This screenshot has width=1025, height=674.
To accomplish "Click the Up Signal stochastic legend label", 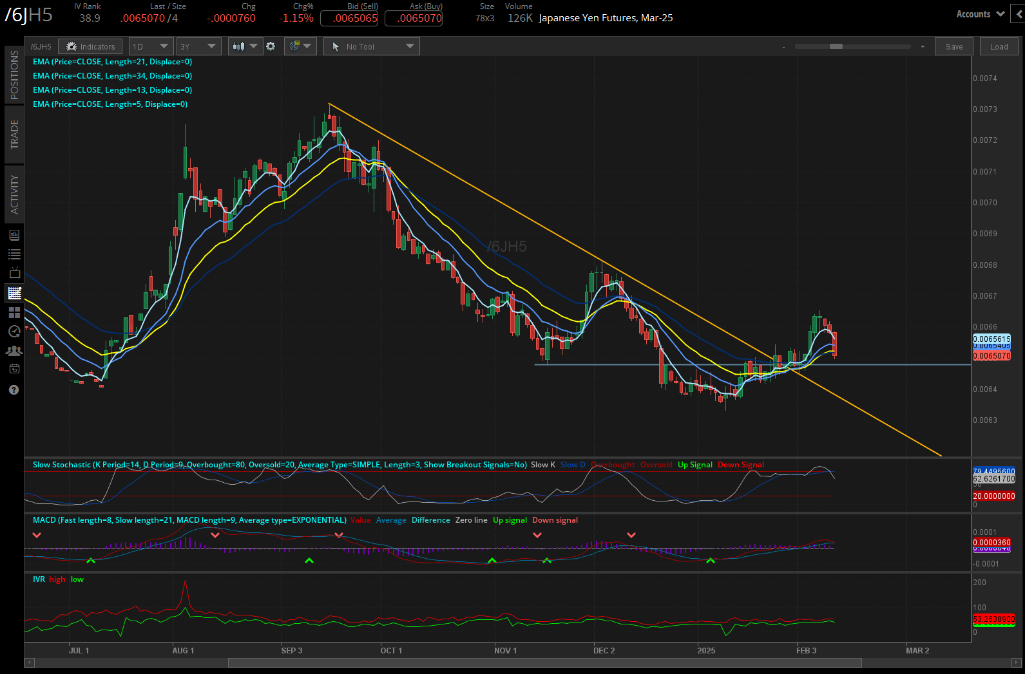I will (x=695, y=465).
